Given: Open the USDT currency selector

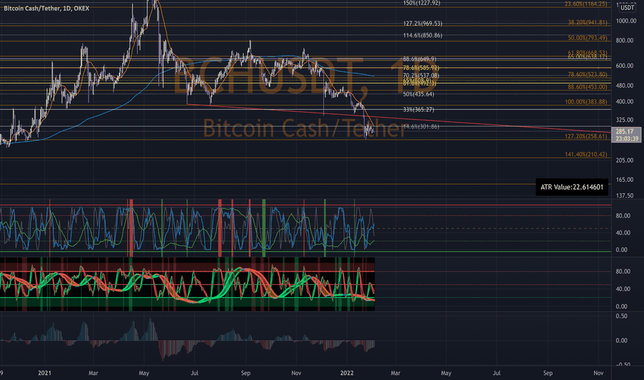Looking at the screenshot, I should (627, 8).
